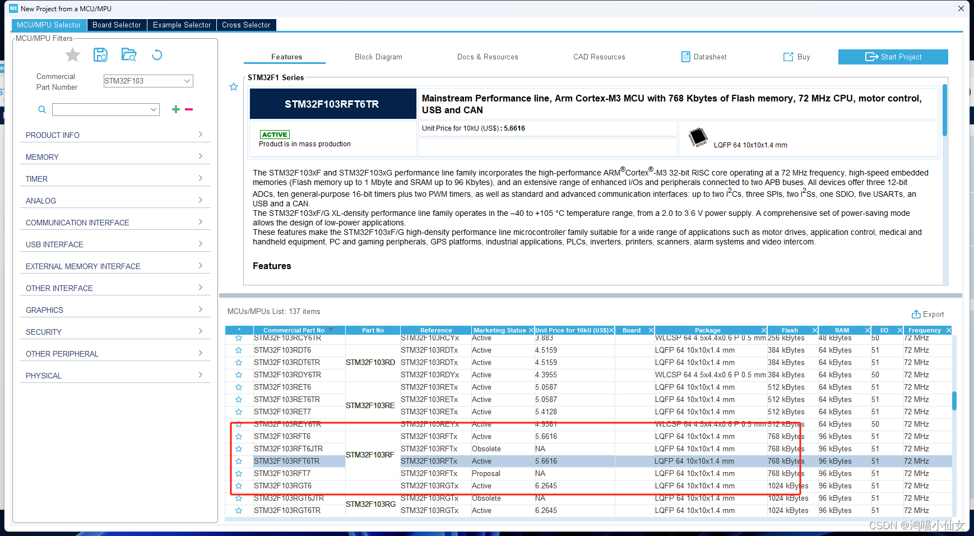The width and height of the screenshot is (974, 536).
Task: Click the LQFP 64 chip package icon
Action: [698, 137]
